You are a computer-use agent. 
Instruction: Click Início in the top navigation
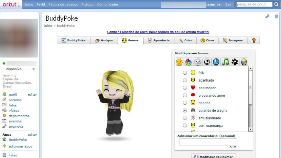click(x=29, y=5)
